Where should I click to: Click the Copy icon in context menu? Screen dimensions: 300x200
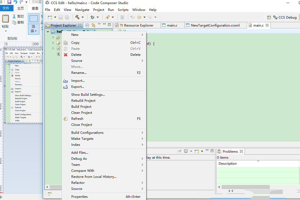point(66,43)
